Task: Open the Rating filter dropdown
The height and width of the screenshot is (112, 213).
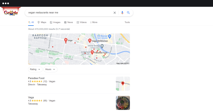Action: click(x=35, y=69)
